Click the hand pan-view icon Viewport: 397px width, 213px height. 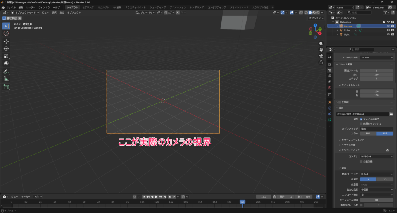pyautogui.click(x=321, y=50)
